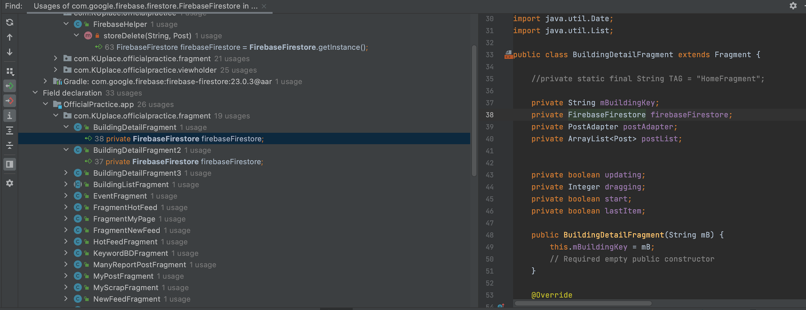This screenshot has height=310, width=806.
Task: Open tool window options gear at top right
Action: (793, 6)
